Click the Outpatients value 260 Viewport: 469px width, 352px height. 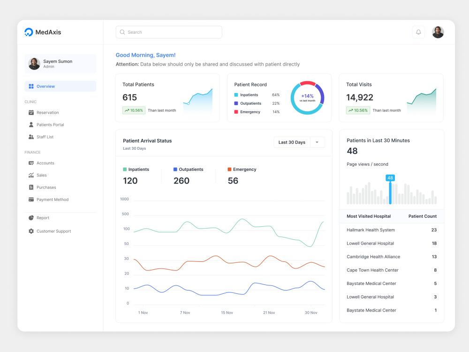coord(181,181)
